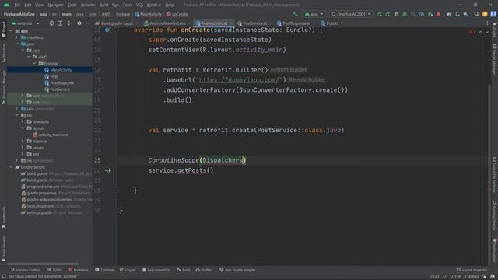Open the Problems tool window
The width and height of the screenshot is (498, 280).
point(79,270)
